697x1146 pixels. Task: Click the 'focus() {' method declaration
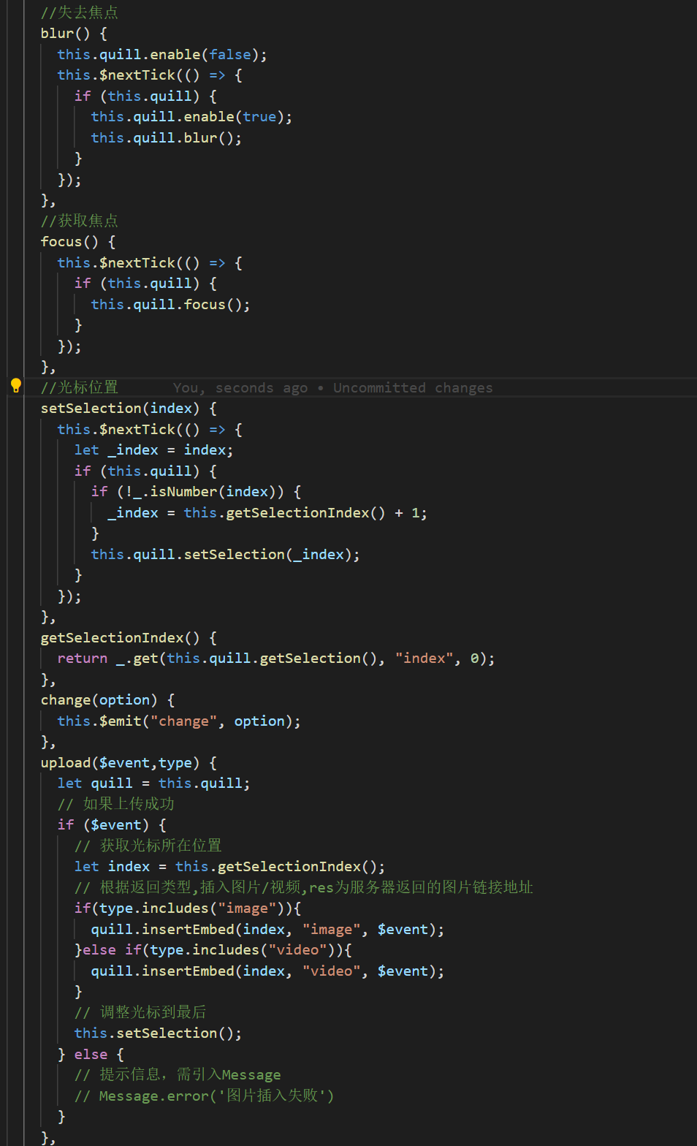tap(78, 242)
